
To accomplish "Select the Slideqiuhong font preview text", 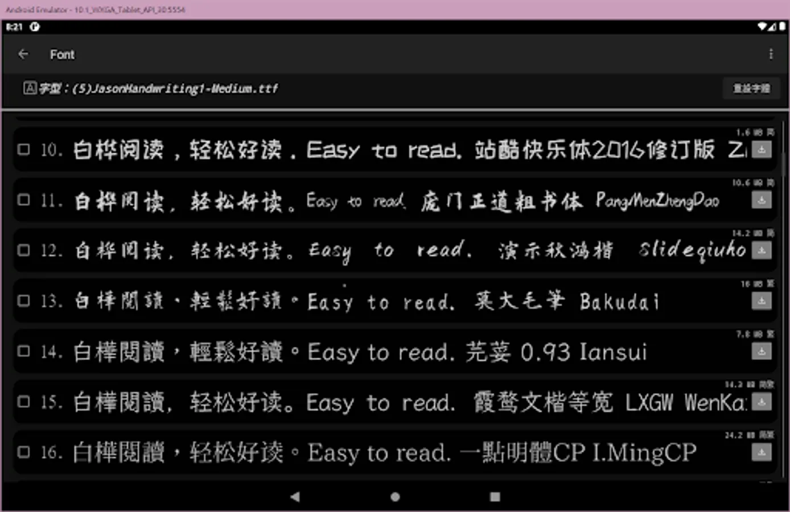I will (410, 250).
